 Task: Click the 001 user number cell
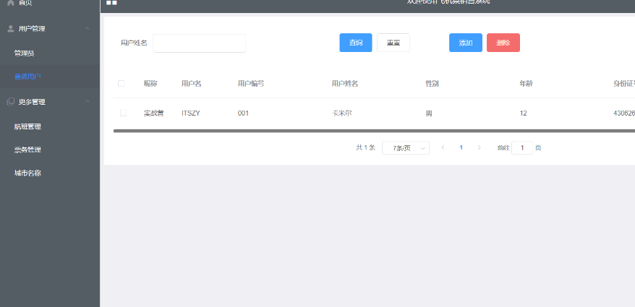tap(243, 113)
